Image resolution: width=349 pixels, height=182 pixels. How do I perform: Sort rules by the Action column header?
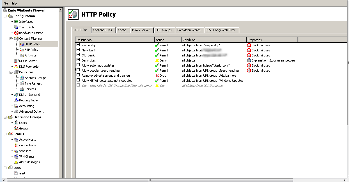(x=168, y=40)
